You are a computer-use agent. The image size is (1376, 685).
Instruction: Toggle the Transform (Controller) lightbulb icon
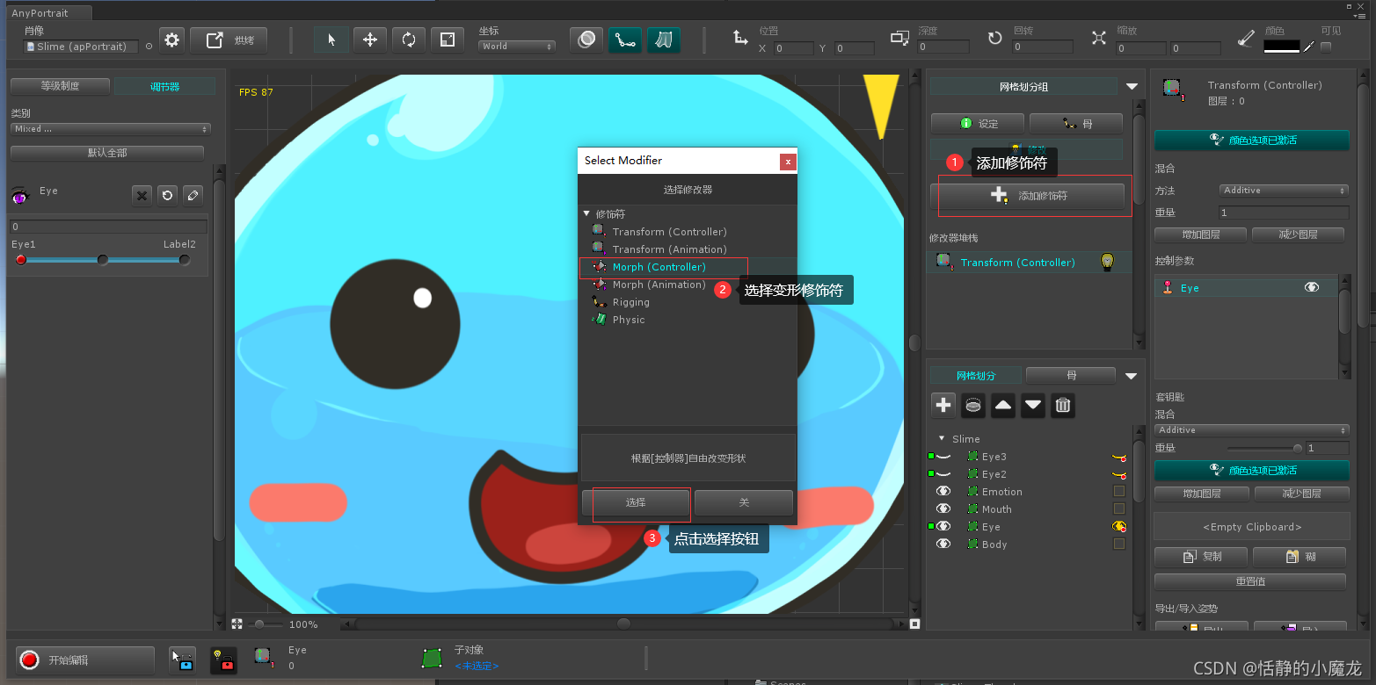pyautogui.click(x=1108, y=262)
